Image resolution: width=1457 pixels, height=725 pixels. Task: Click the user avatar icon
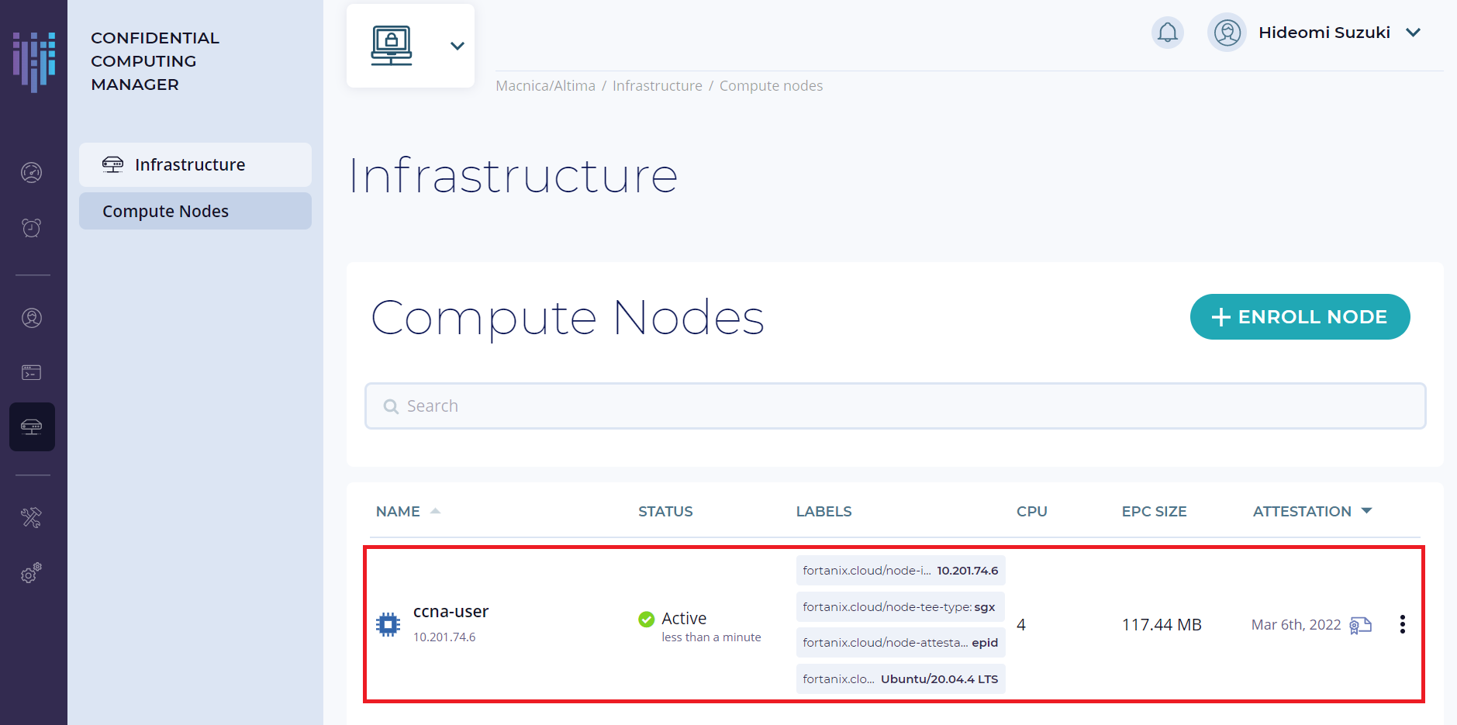[1227, 33]
